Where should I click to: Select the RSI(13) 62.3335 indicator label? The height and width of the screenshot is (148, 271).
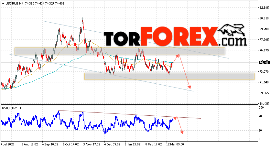pyautogui.click(x=13, y=108)
